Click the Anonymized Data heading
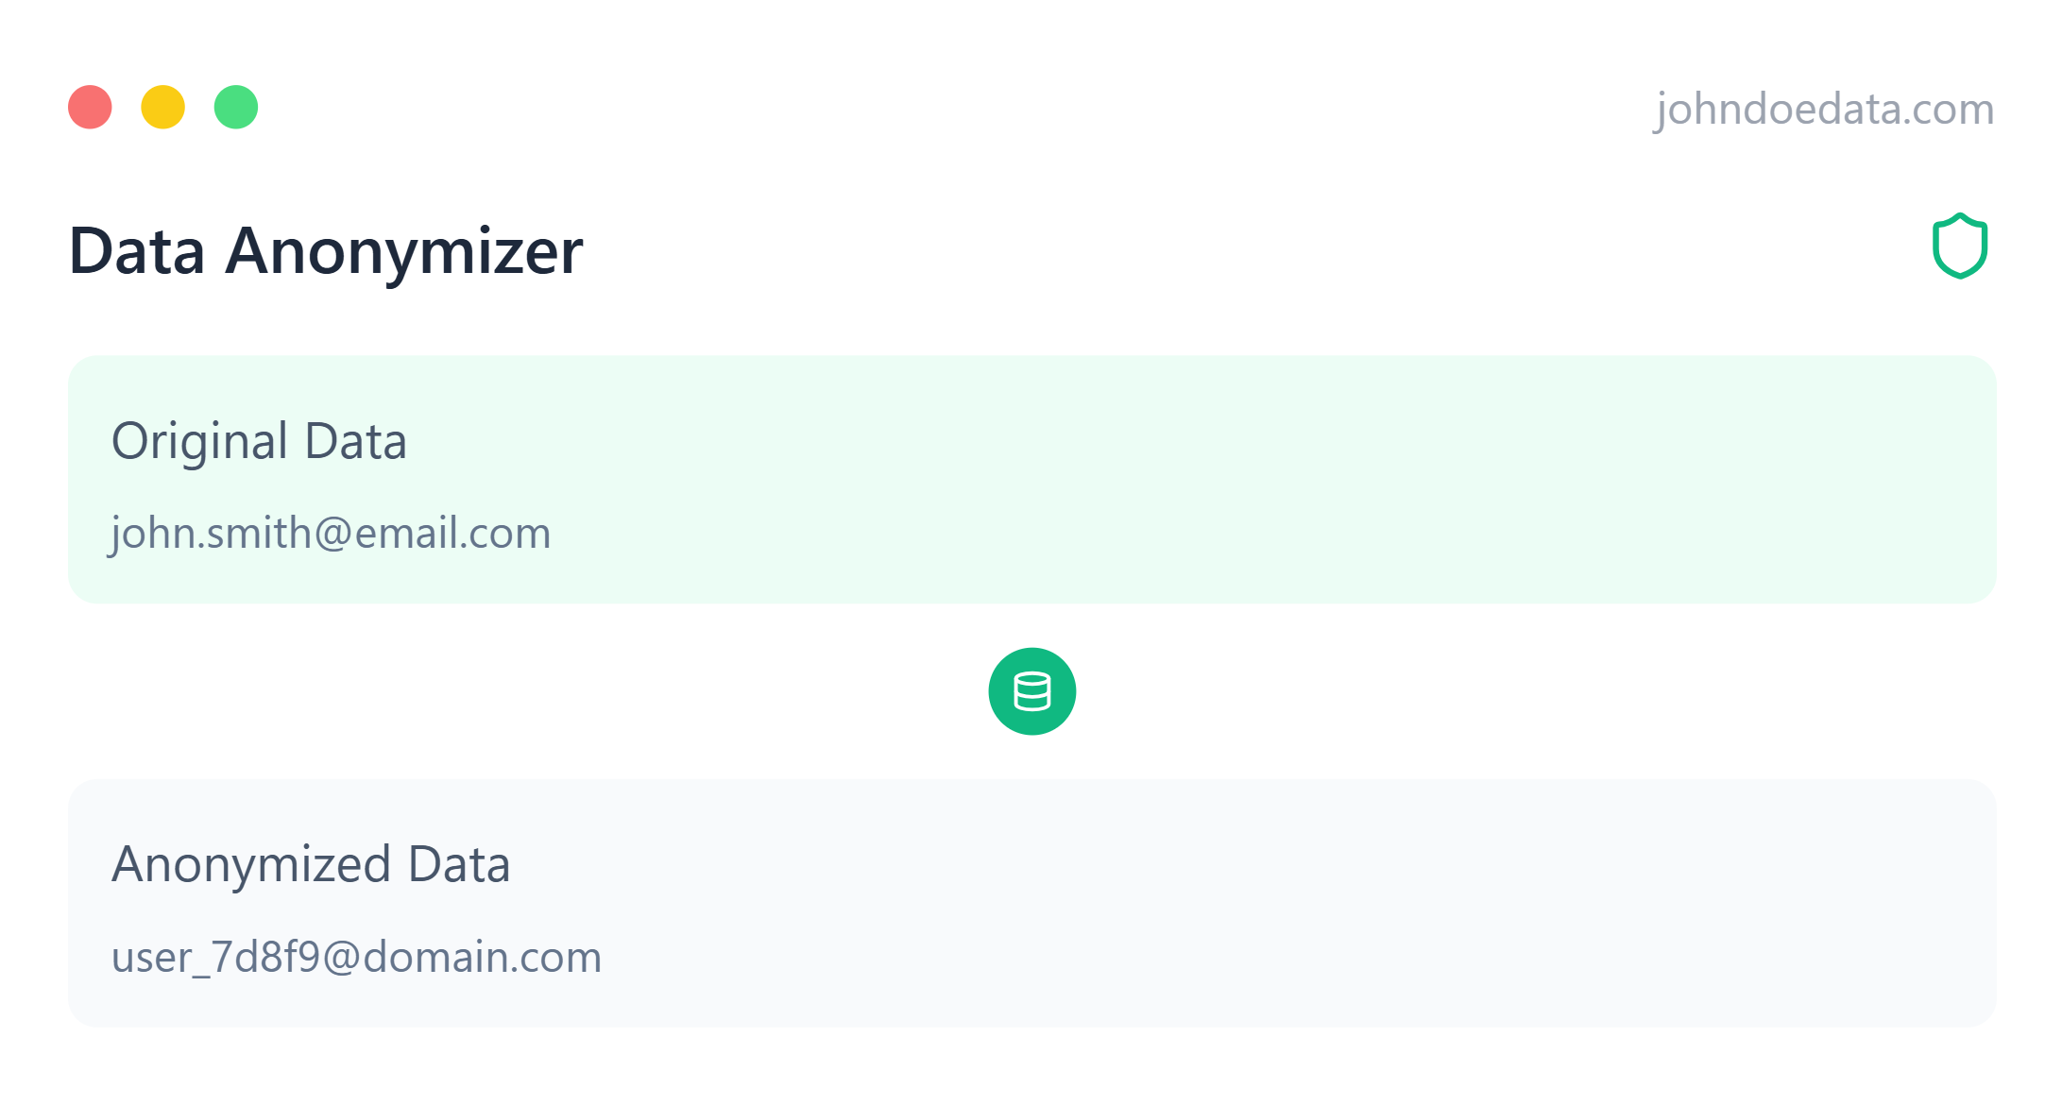 (311, 865)
